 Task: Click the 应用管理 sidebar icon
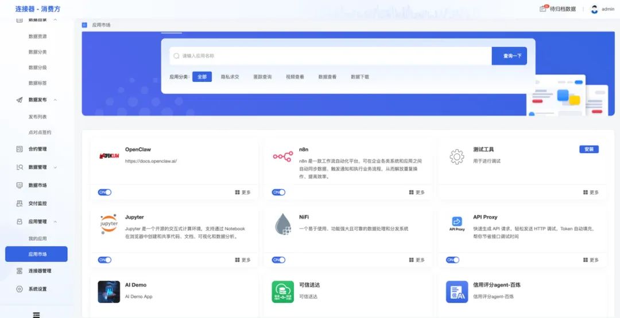(20, 222)
